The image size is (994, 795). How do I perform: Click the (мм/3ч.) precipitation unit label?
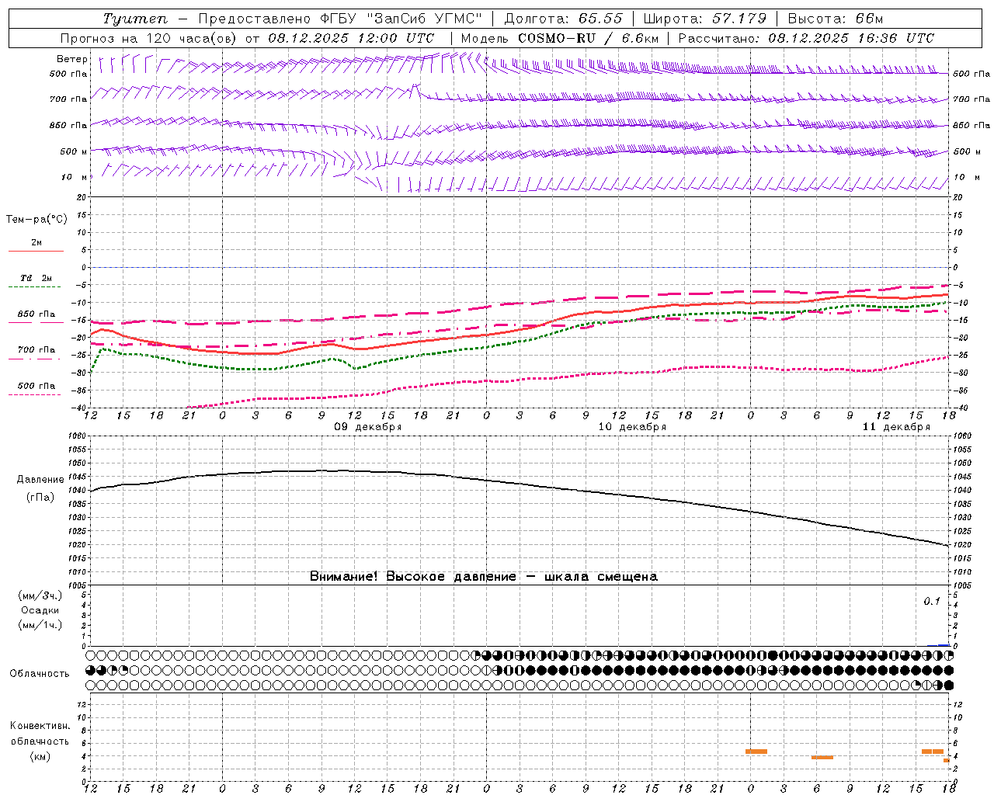[x=40, y=595]
